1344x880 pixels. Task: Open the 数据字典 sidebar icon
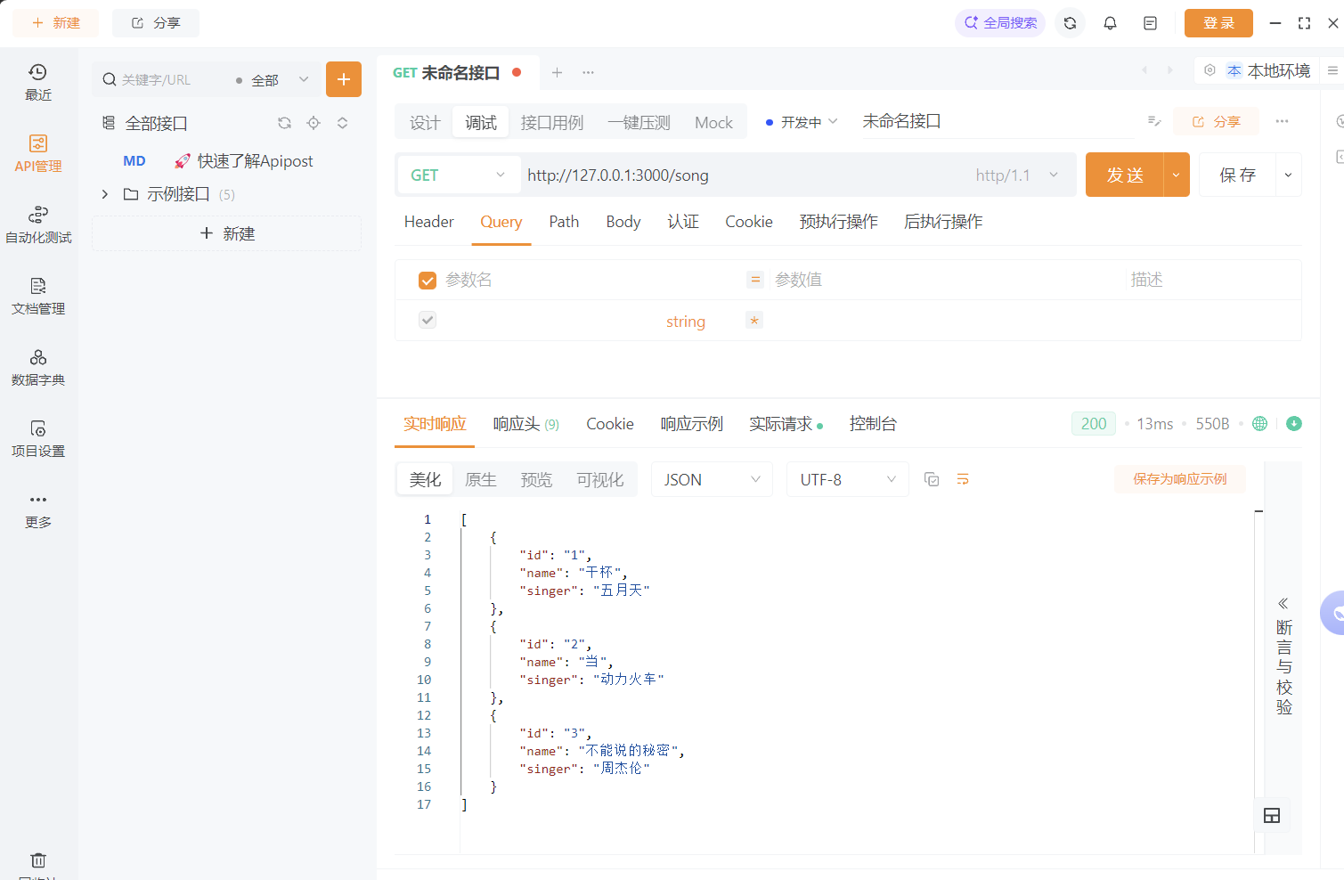(37, 367)
